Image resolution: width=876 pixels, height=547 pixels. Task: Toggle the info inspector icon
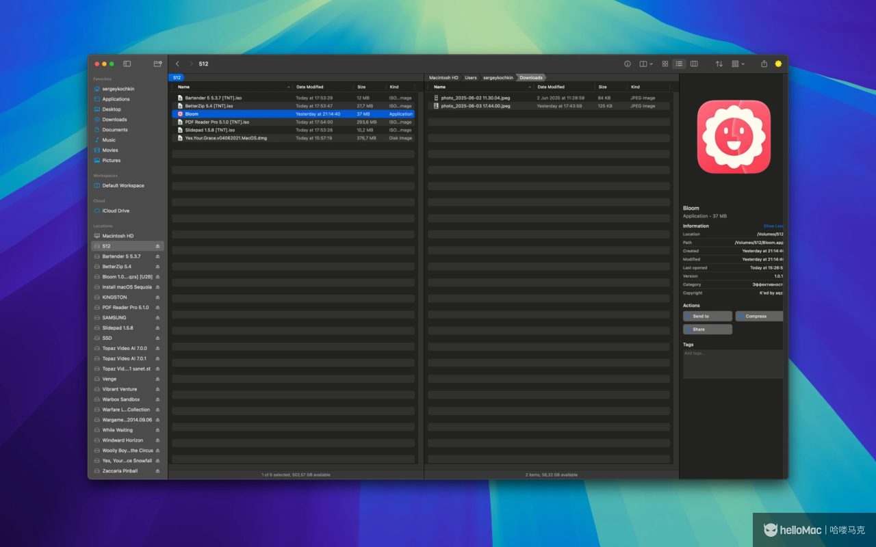tap(628, 64)
